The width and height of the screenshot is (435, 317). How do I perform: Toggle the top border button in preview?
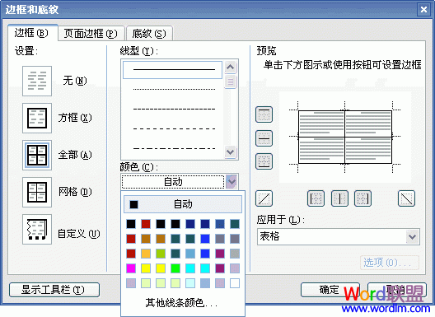[x=264, y=114]
